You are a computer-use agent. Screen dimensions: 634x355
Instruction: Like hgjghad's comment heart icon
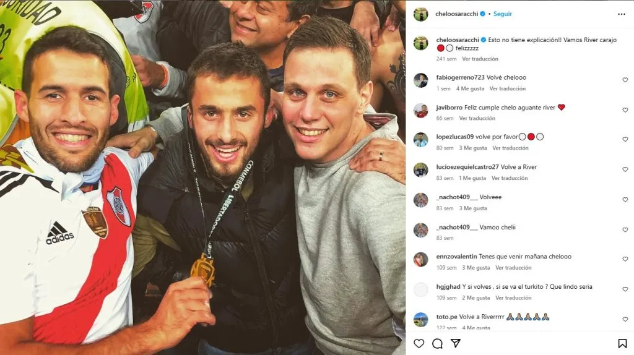coord(625,289)
